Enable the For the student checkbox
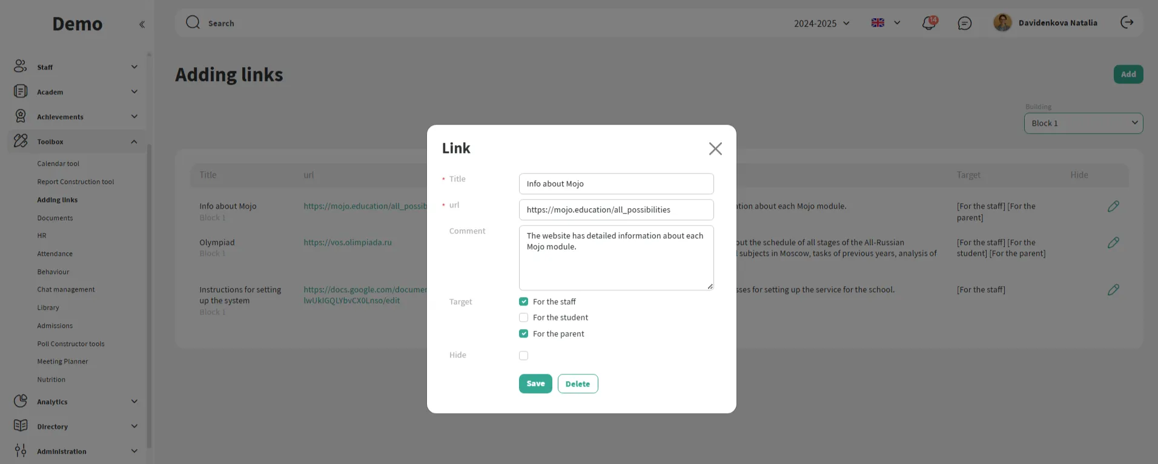This screenshot has height=464, width=1158. point(523,318)
